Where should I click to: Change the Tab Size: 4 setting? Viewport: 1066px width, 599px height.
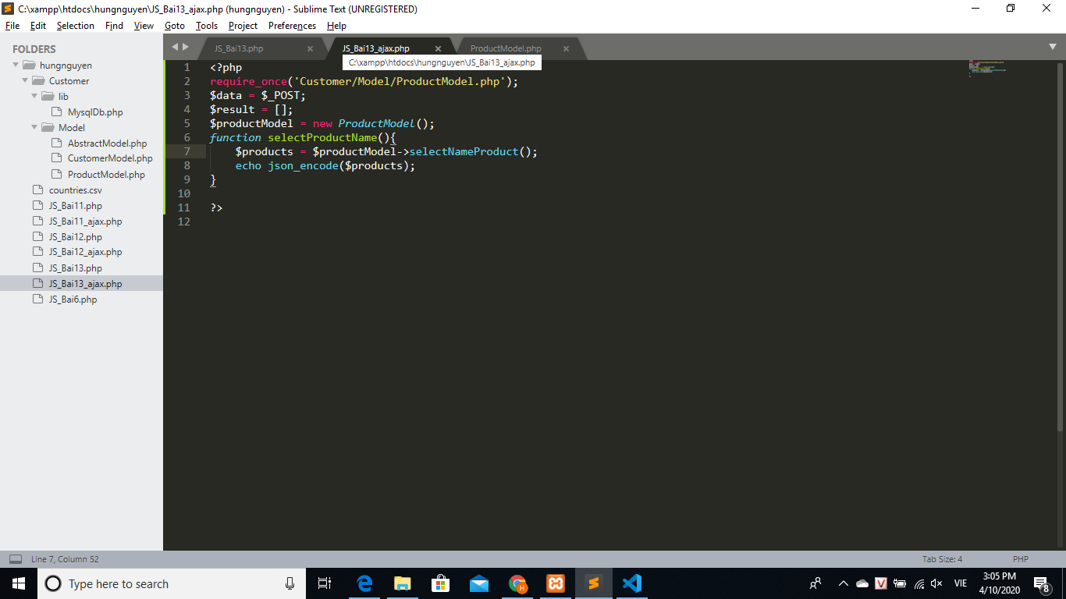coord(942,559)
